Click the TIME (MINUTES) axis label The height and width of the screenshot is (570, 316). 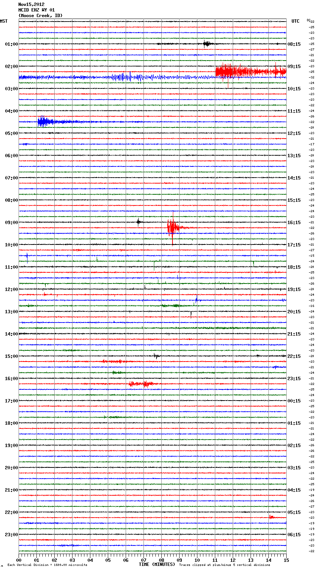pyautogui.click(x=157, y=564)
